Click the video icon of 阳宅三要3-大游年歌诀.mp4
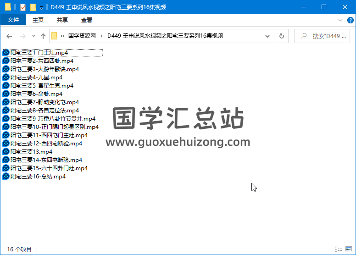This screenshot has height=255, width=356. [x=6, y=69]
